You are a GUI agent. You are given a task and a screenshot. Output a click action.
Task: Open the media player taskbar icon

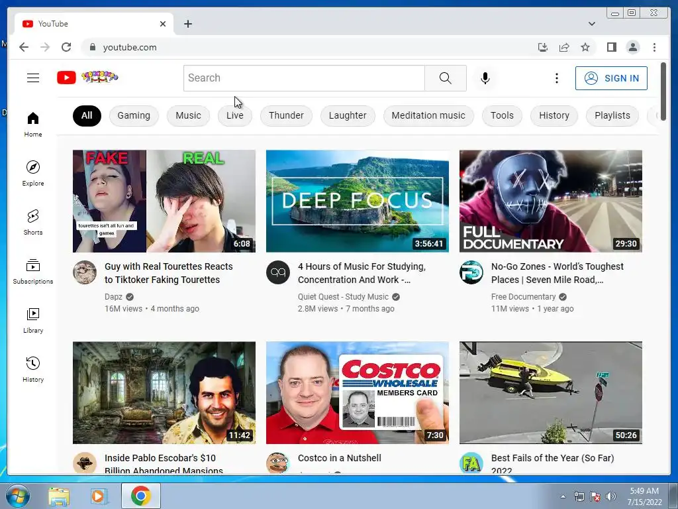tap(99, 496)
